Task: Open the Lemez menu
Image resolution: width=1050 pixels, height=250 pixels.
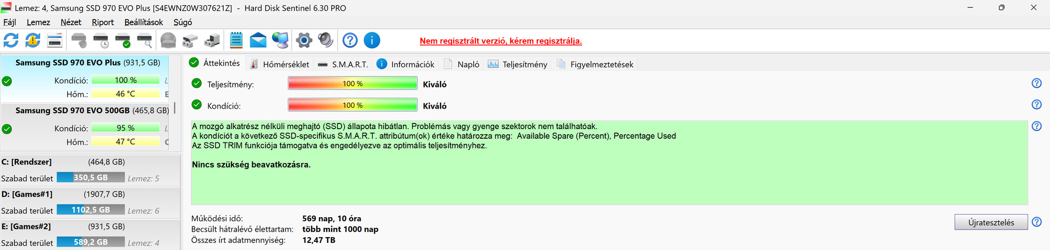Action: click(38, 22)
